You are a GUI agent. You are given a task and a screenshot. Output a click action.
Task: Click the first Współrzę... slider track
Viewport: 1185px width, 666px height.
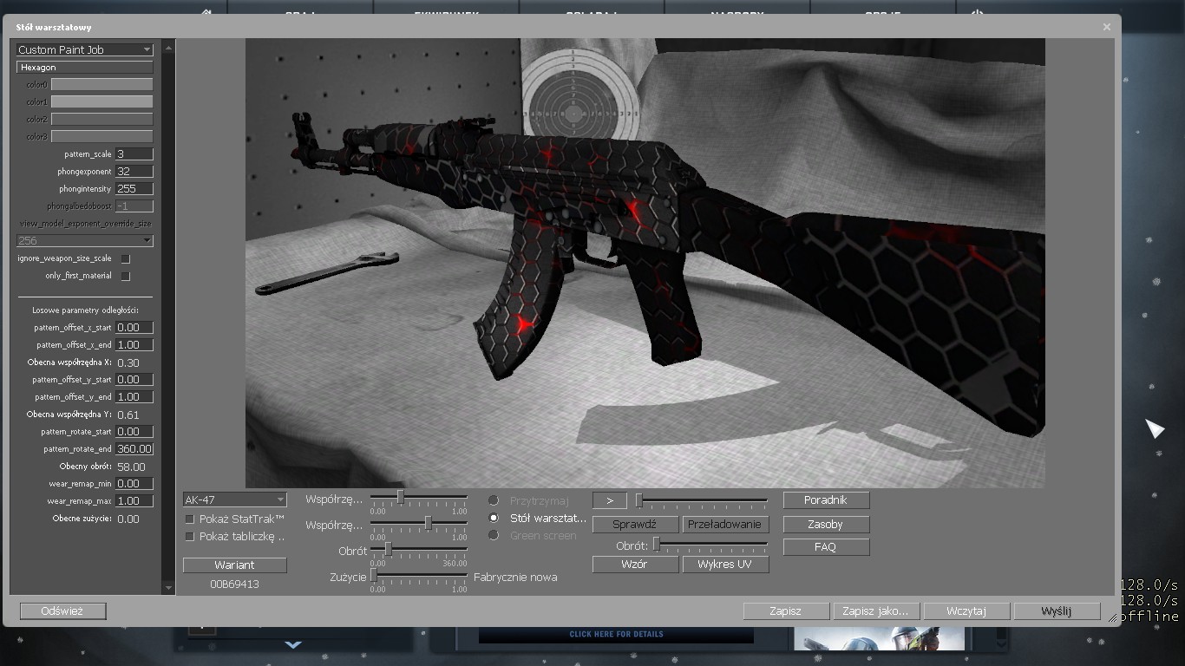coord(419,497)
